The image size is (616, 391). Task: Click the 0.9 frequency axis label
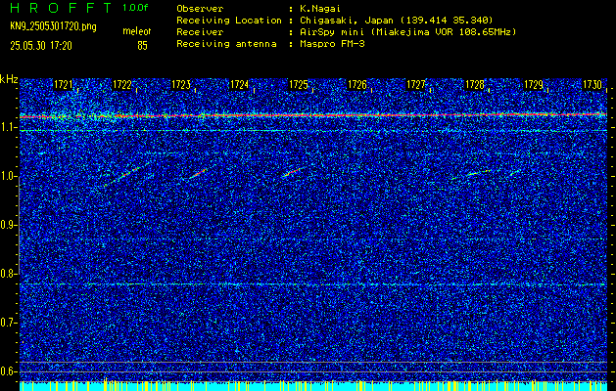coord(8,225)
